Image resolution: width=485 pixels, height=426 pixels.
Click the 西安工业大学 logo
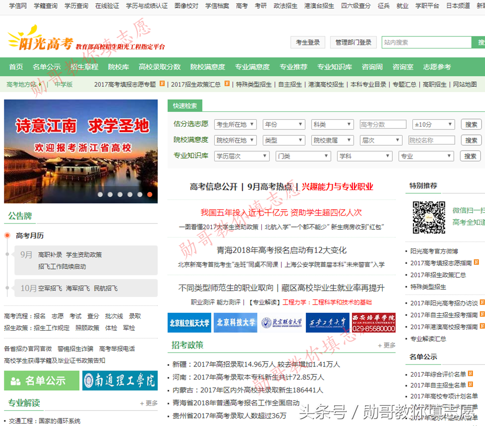329,322
